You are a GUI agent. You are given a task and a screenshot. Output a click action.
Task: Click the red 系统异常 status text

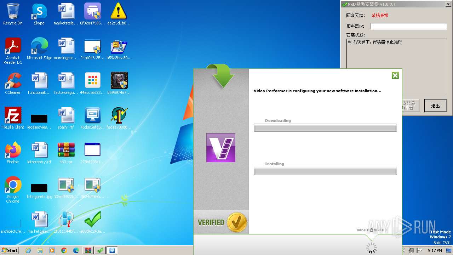coord(380,16)
